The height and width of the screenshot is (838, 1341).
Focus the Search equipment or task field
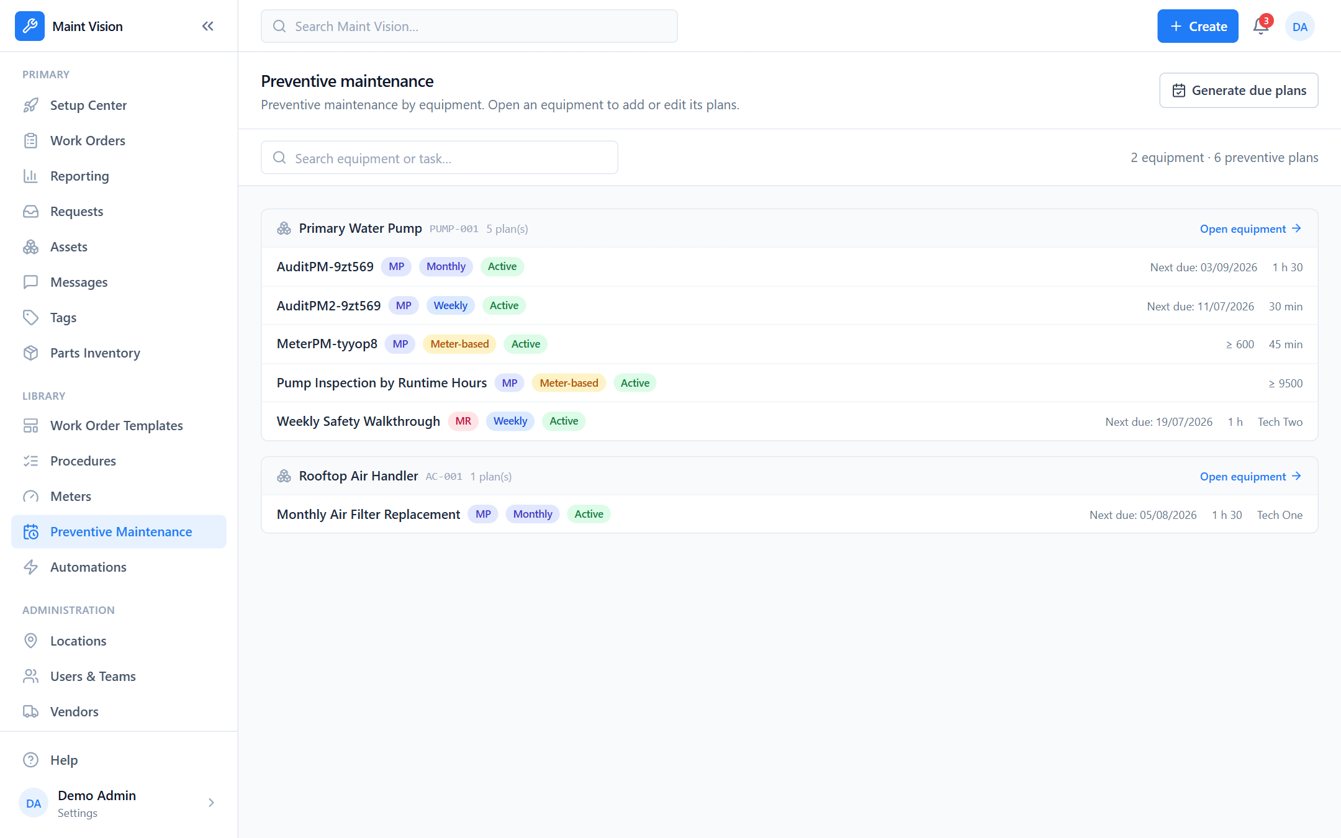tap(439, 158)
